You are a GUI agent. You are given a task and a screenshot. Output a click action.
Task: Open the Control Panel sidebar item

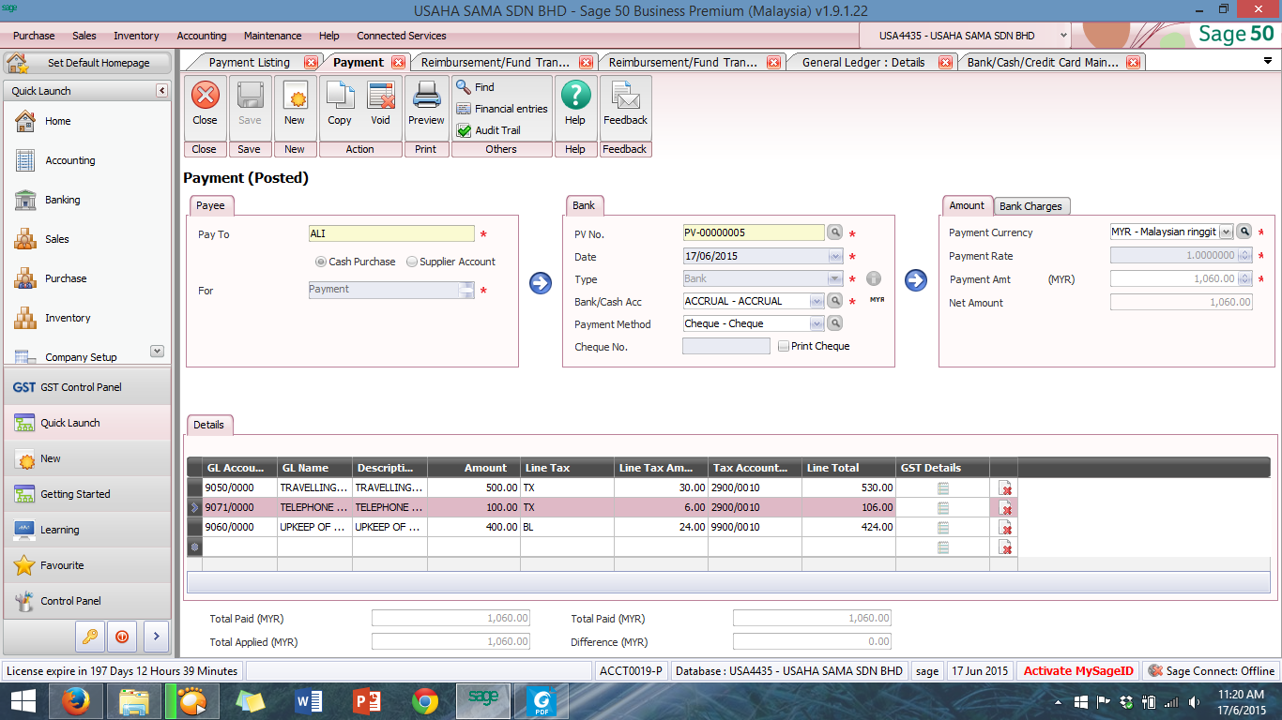[86, 601]
